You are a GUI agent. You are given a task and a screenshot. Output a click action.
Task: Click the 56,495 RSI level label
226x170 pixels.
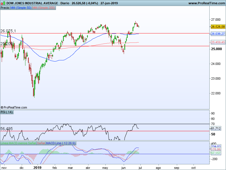6,129
